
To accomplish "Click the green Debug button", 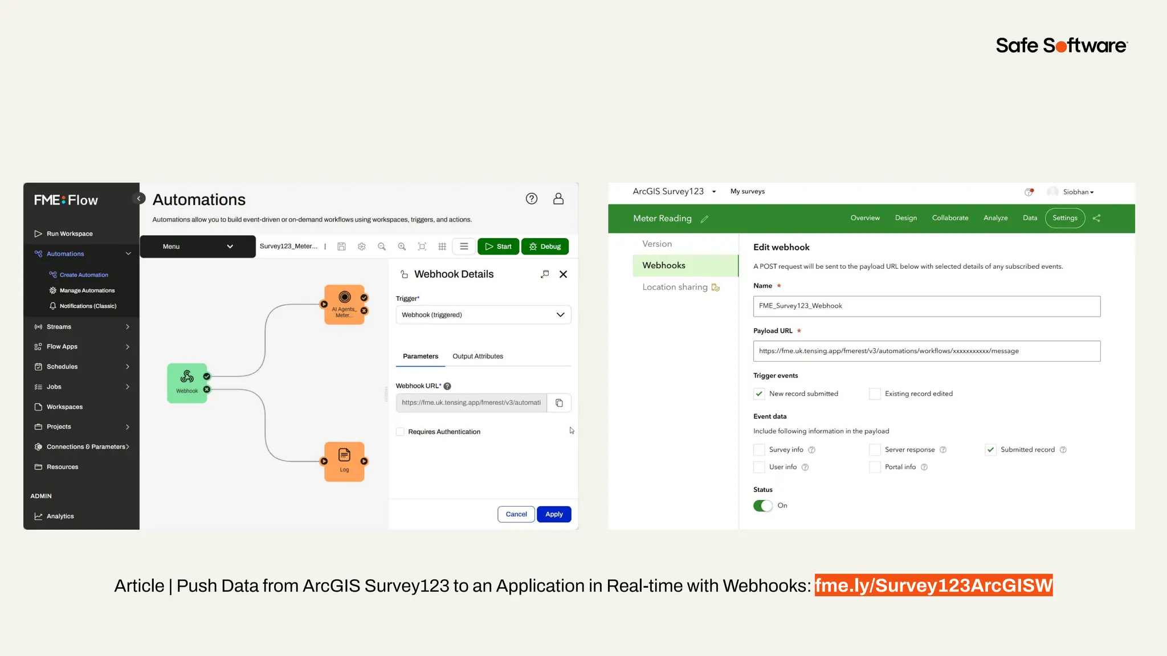I will [x=545, y=247].
